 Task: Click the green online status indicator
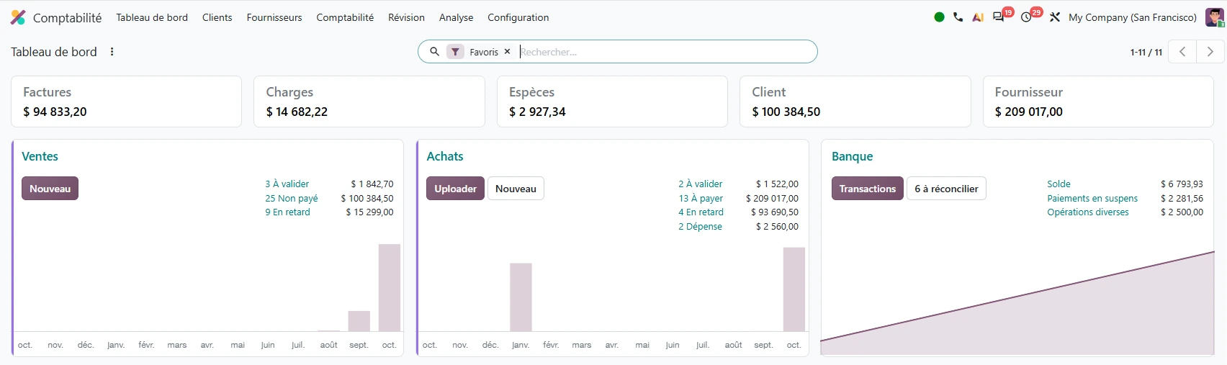coord(939,17)
